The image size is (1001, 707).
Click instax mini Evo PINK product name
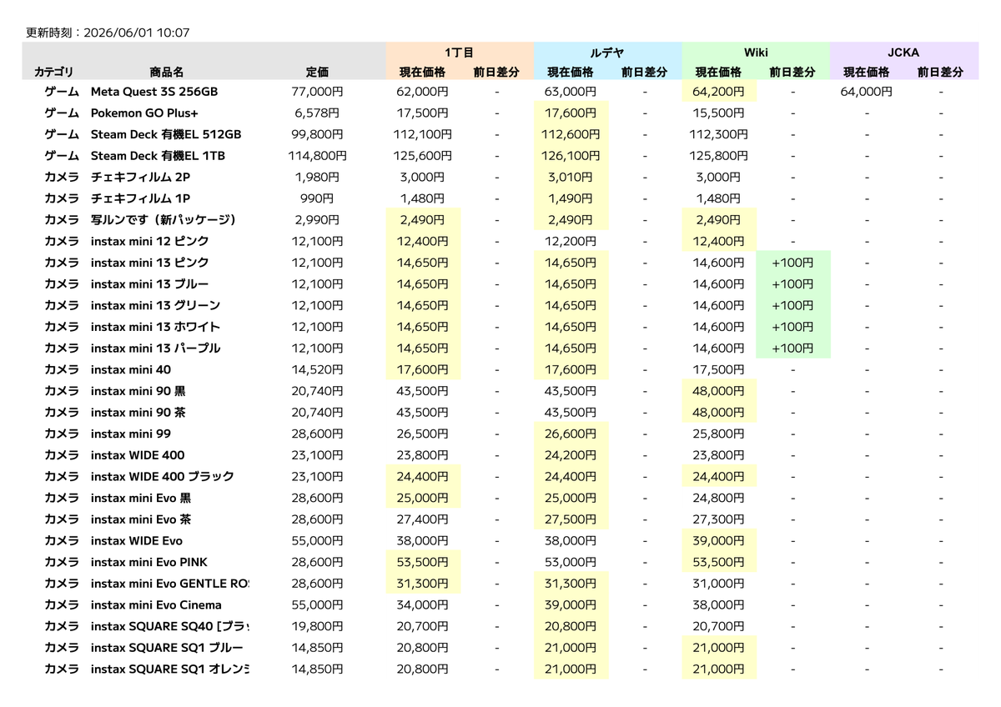click(149, 562)
